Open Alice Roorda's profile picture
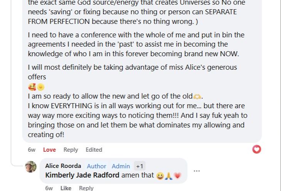 coord(31,166)
